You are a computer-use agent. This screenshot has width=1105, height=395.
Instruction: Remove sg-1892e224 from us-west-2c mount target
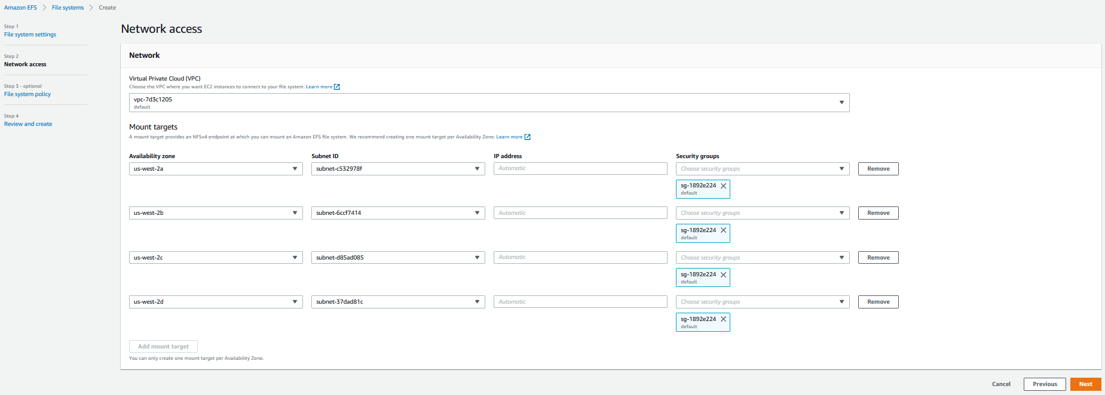click(x=723, y=275)
